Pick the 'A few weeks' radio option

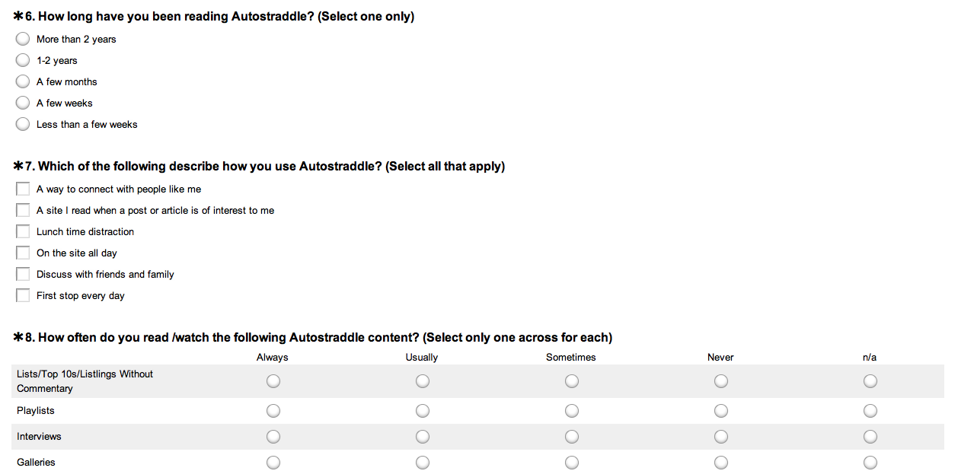pos(23,103)
